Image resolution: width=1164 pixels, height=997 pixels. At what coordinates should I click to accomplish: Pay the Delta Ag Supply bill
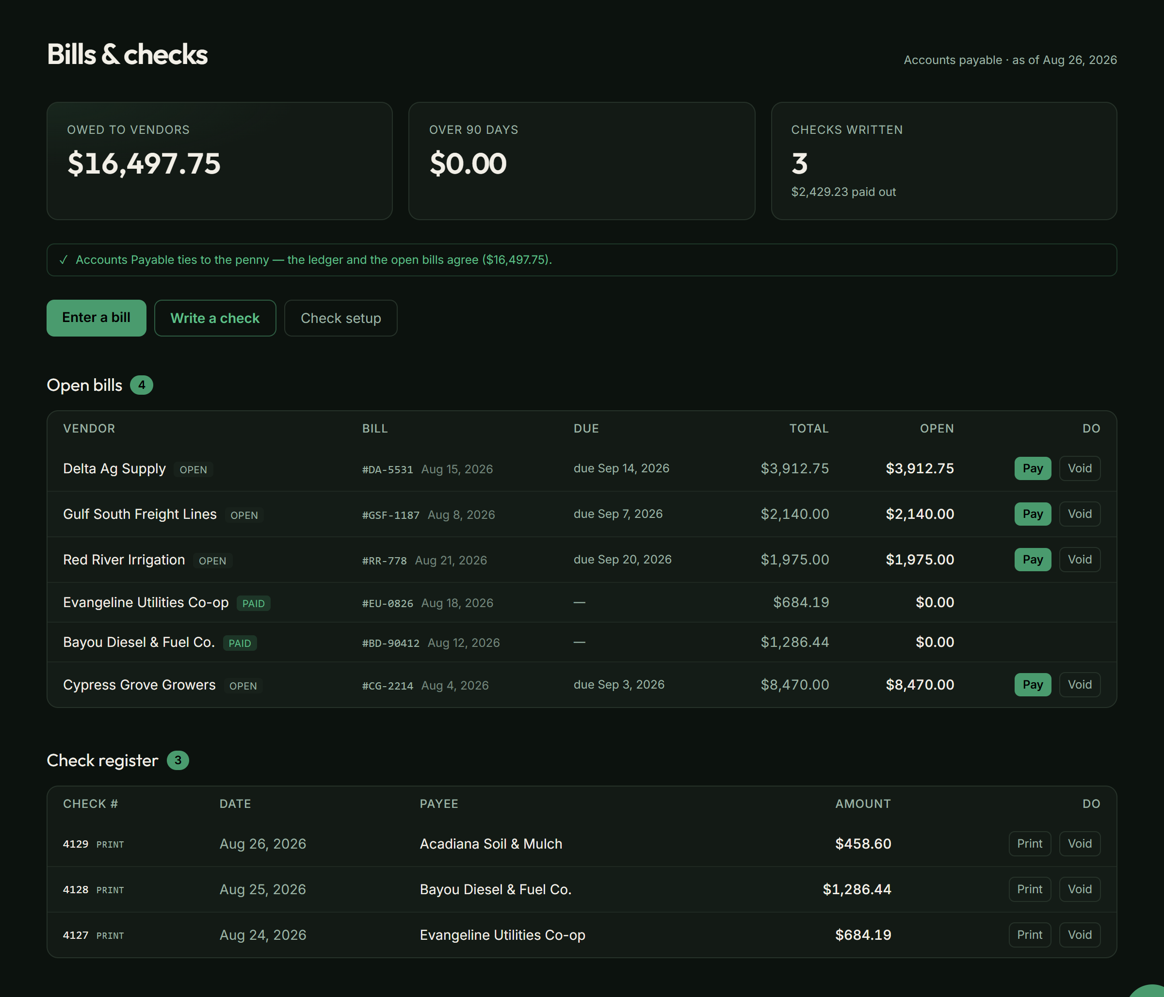pyautogui.click(x=1033, y=468)
